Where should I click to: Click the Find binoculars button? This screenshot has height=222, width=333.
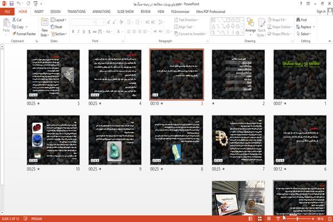coord(301,20)
